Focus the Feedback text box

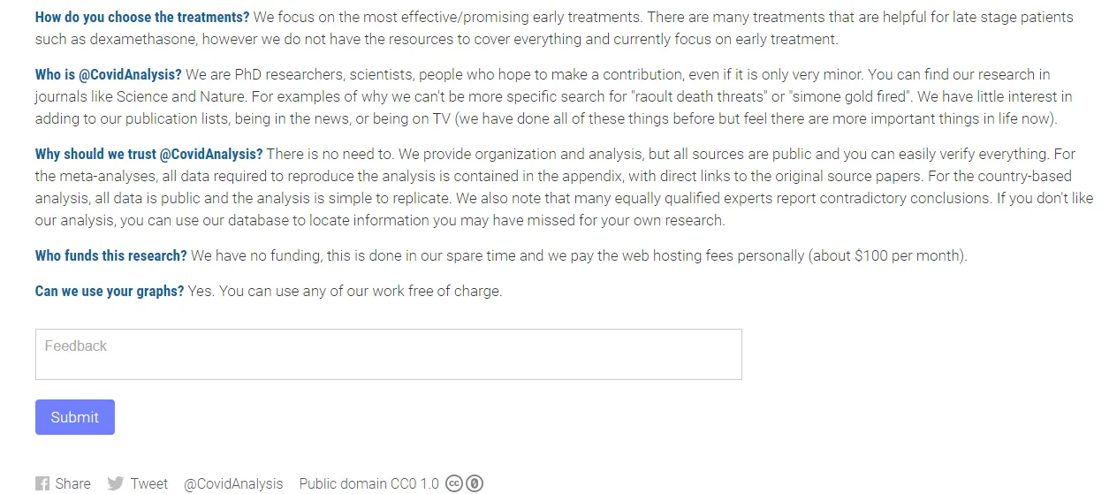389,354
